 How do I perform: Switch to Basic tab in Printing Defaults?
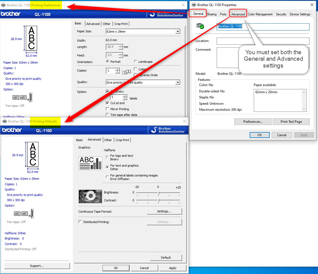[x=79, y=140]
